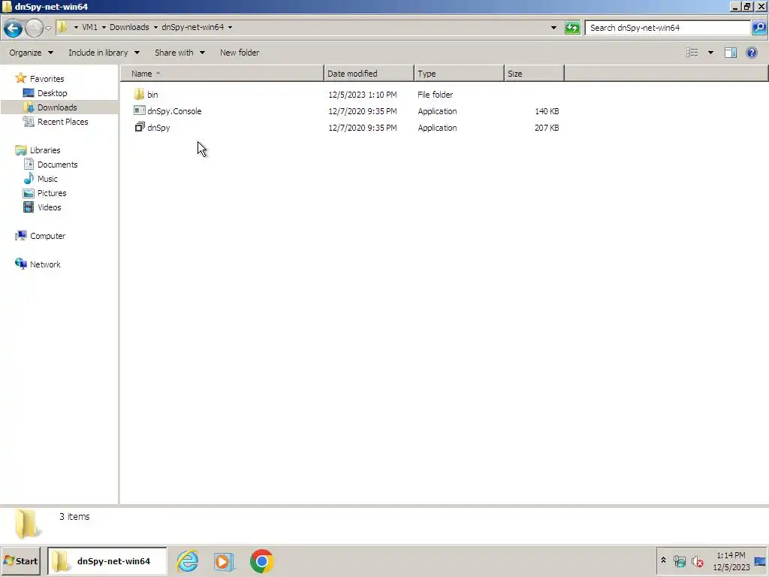Viewport: 769px width, 577px height.
Task: Click the File folder type cell
Action: pos(435,95)
